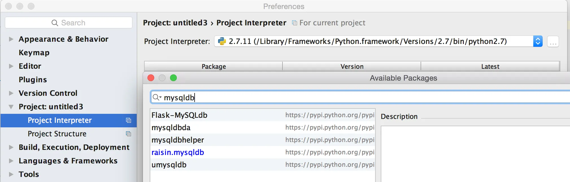Image resolution: width=570 pixels, height=182 pixels.
Task: Click the magnifier icon in the Preferences search
Action: tap(55, 23)
